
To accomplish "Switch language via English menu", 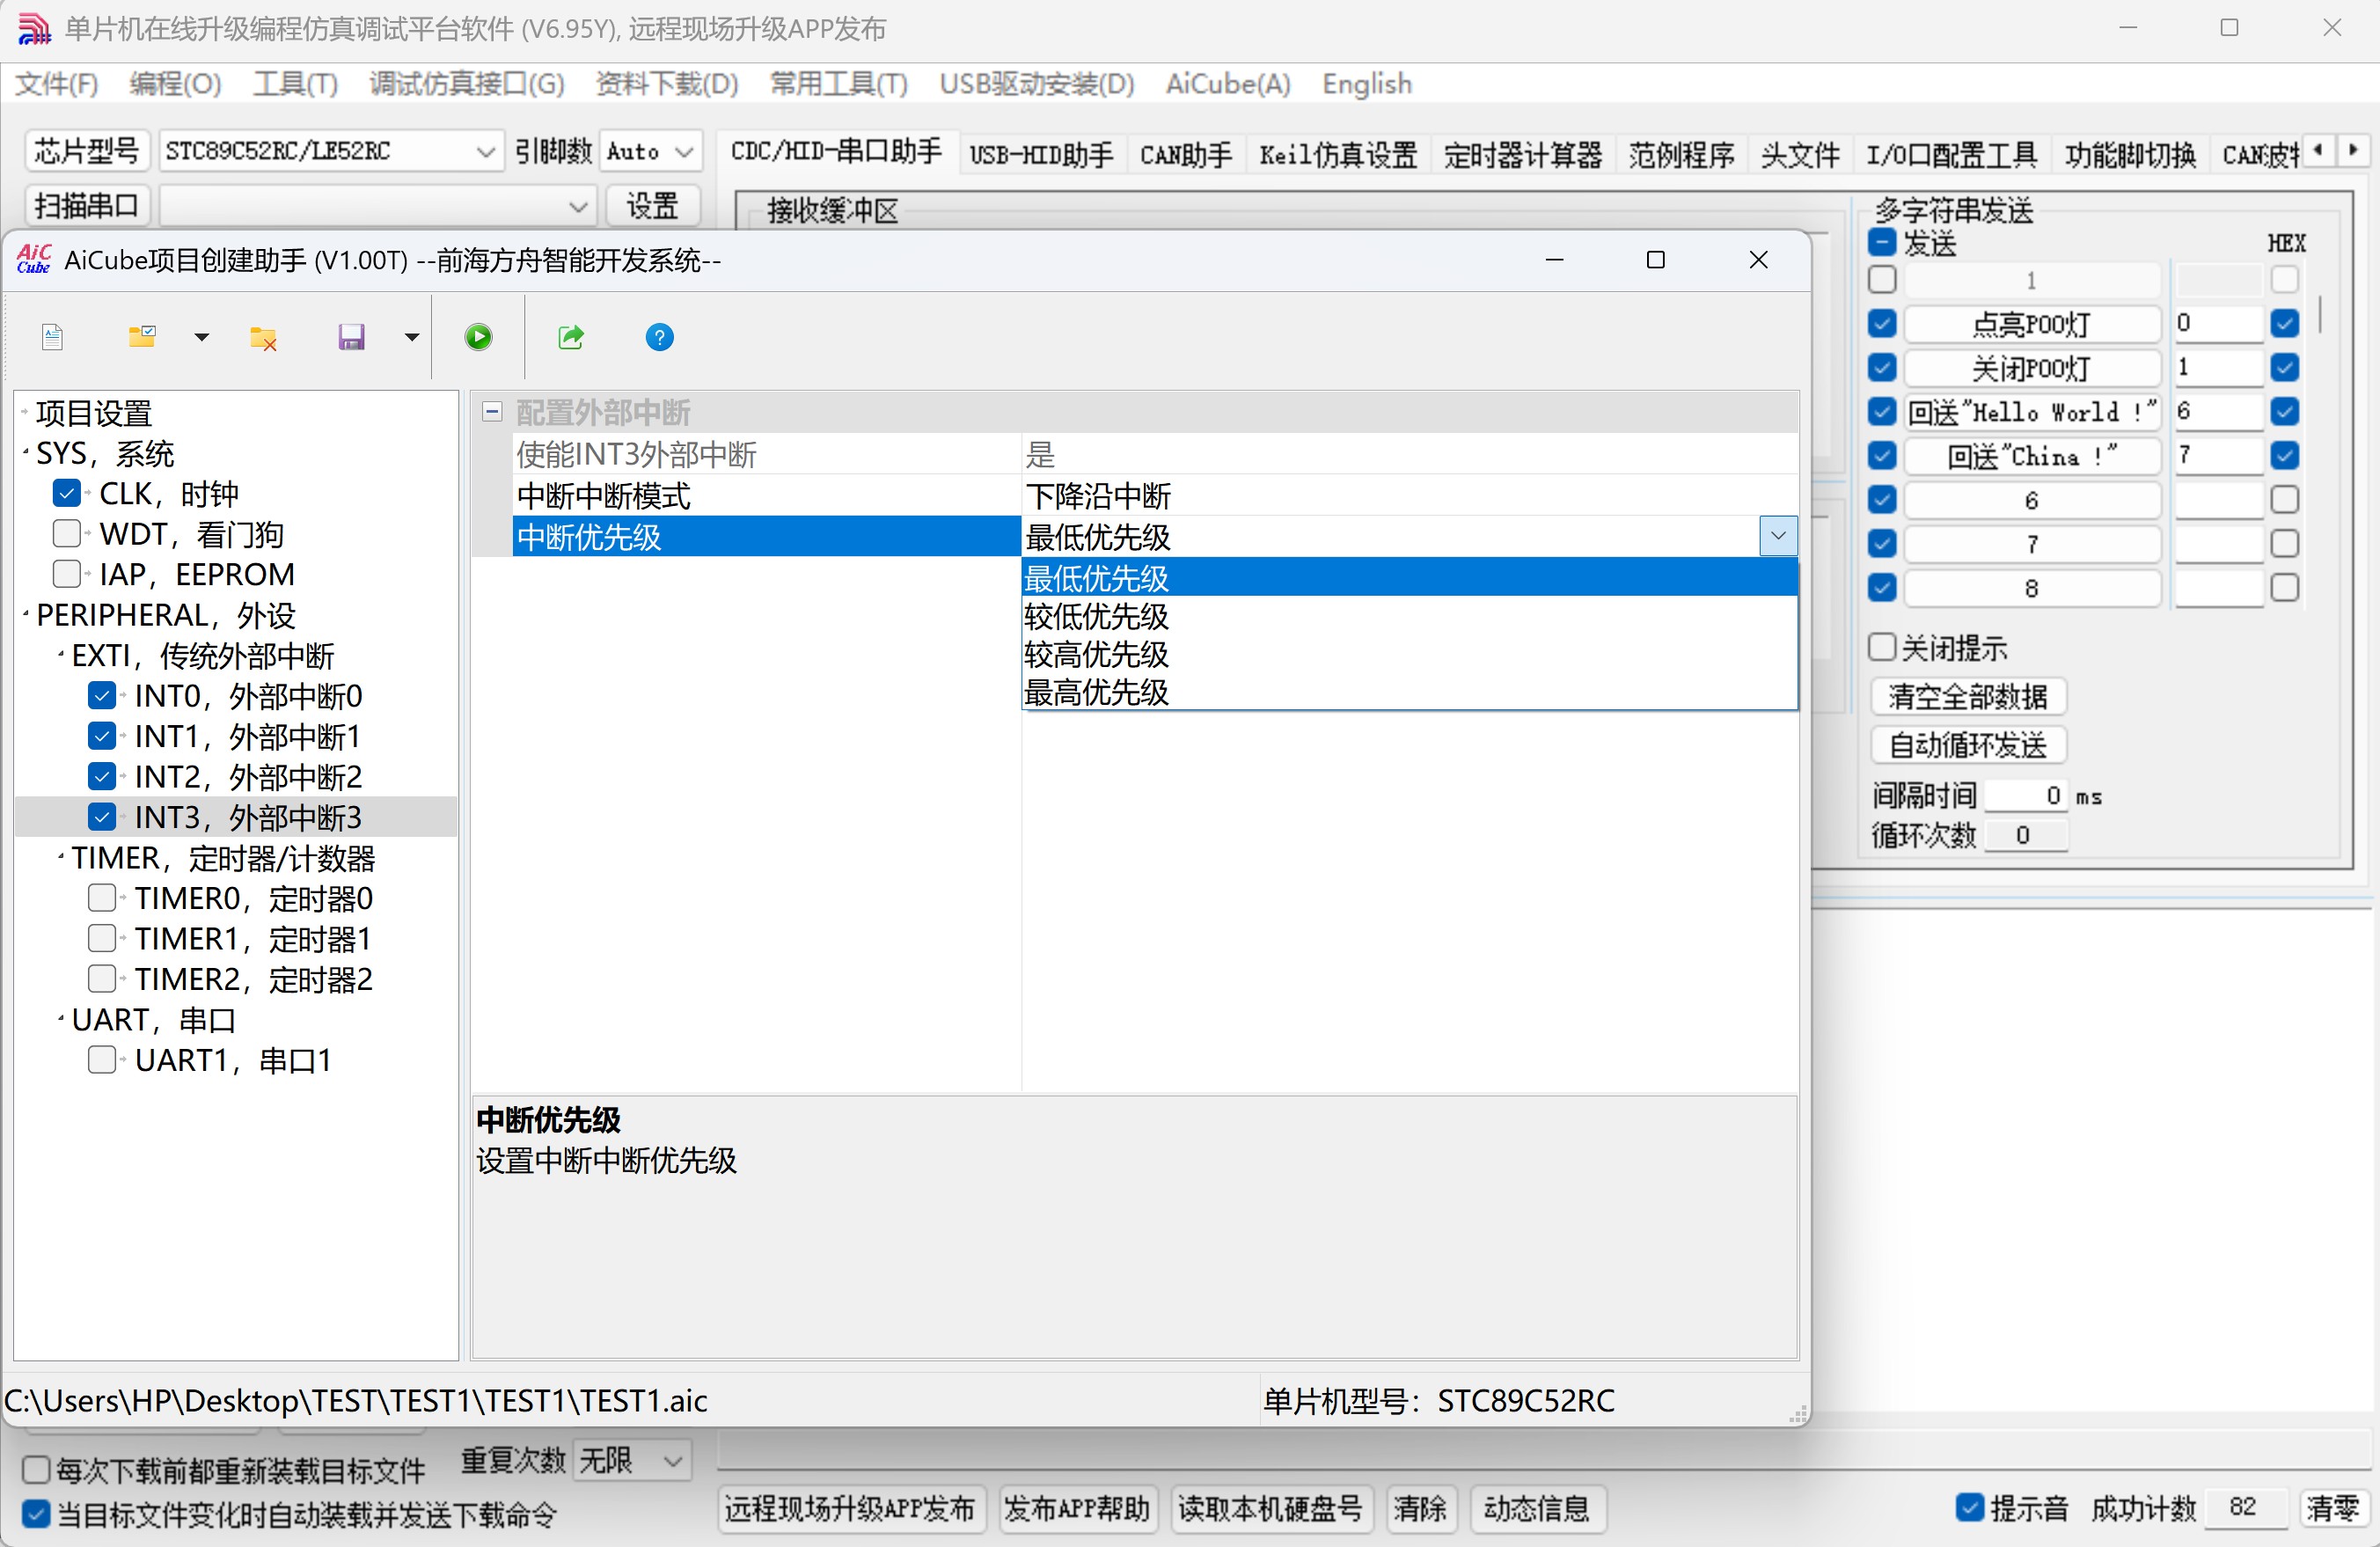I will (x=1367, y=84).
